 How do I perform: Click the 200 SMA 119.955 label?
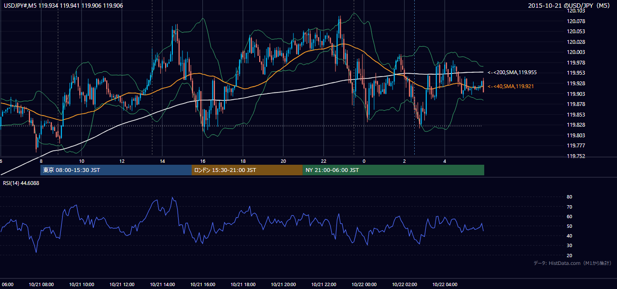(512, 72)
